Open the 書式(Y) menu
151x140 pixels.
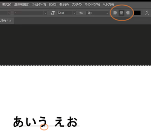7,5
